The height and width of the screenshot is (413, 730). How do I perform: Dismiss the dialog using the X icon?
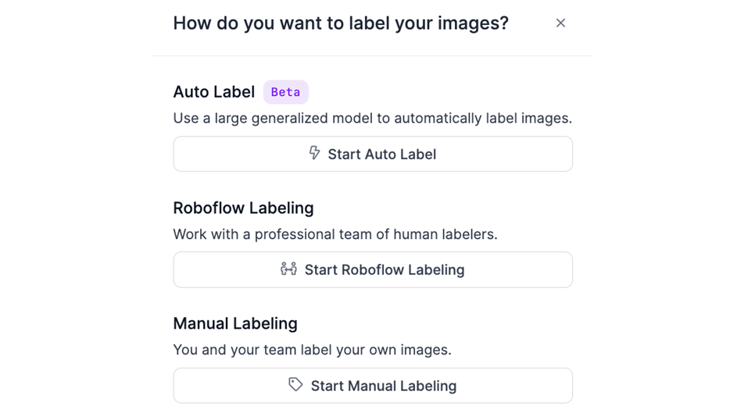point(560,23)
